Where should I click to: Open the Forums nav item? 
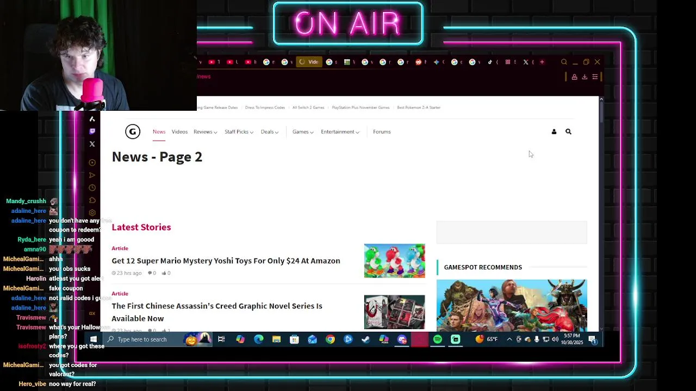tap(382, 131)
